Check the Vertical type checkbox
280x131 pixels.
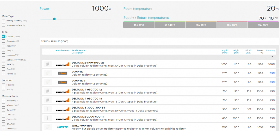click(x=3, y=73)
